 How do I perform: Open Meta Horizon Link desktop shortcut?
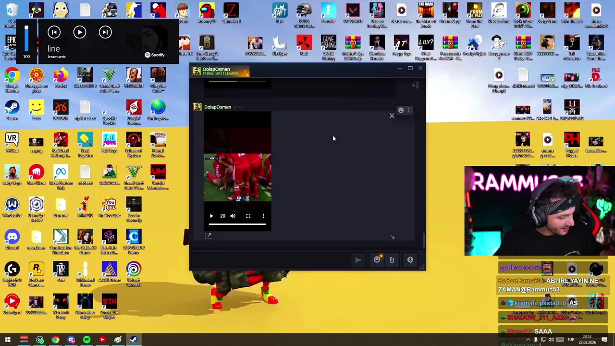click(61, 177)
